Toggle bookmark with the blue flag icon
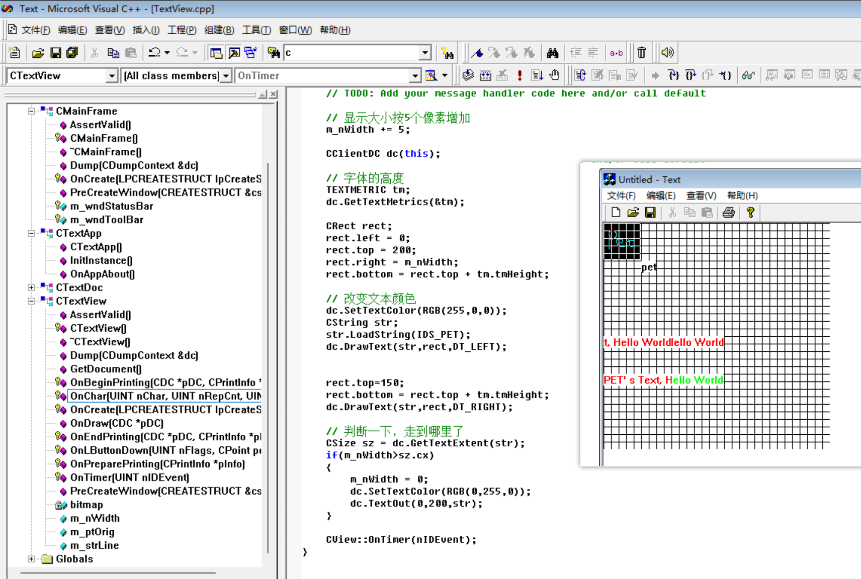 coord(477,53)
